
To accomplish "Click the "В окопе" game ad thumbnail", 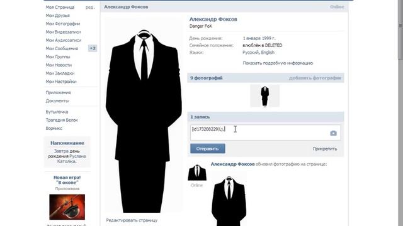I will [67, 207].
